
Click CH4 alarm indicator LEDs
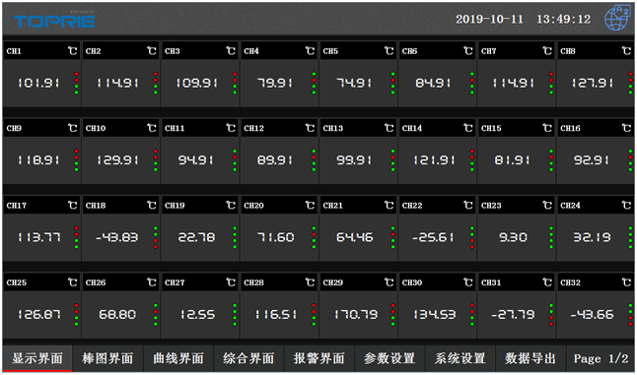314,83
